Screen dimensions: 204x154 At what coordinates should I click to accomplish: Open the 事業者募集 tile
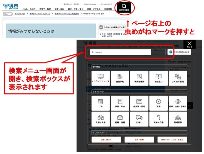[x=139, y=78]
